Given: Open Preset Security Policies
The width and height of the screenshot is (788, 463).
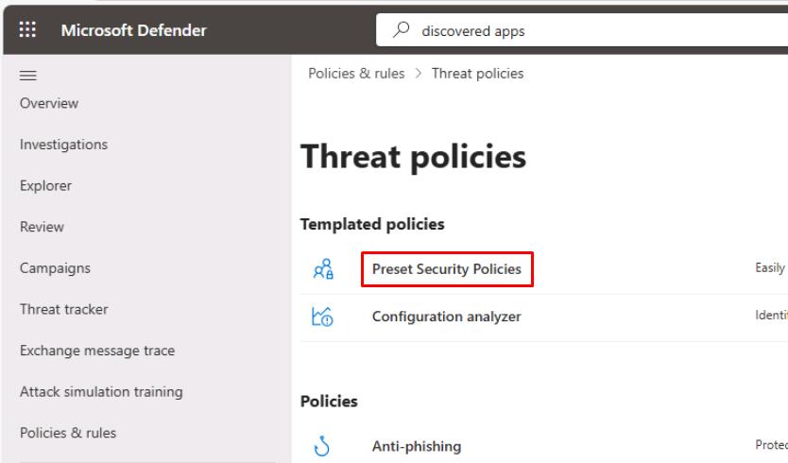Looking at the screenshot, I should click(x=446, y=269).
